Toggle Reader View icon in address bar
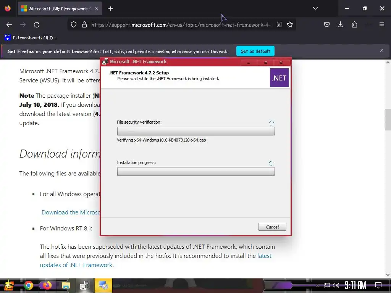 (279, 24)
